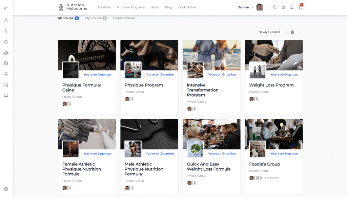Open Female Athletic Physique Nutrition Formula
Viewport: 347px width, 197px height.
point(81,169)
